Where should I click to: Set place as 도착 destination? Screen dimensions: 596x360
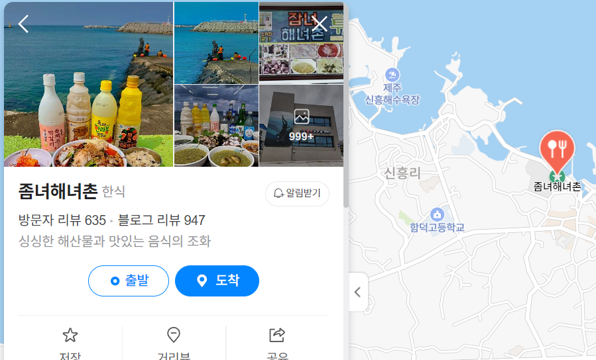click(x=217, y=281)
